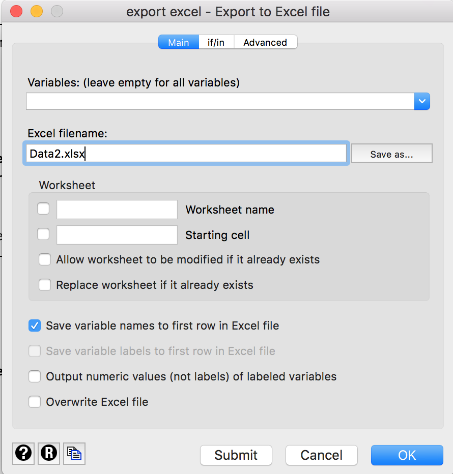Image resolution: width=453 pixels, height=474 pixels.
Task: Check Allow worksheet to be modified
Action: (x=45, y=259)
